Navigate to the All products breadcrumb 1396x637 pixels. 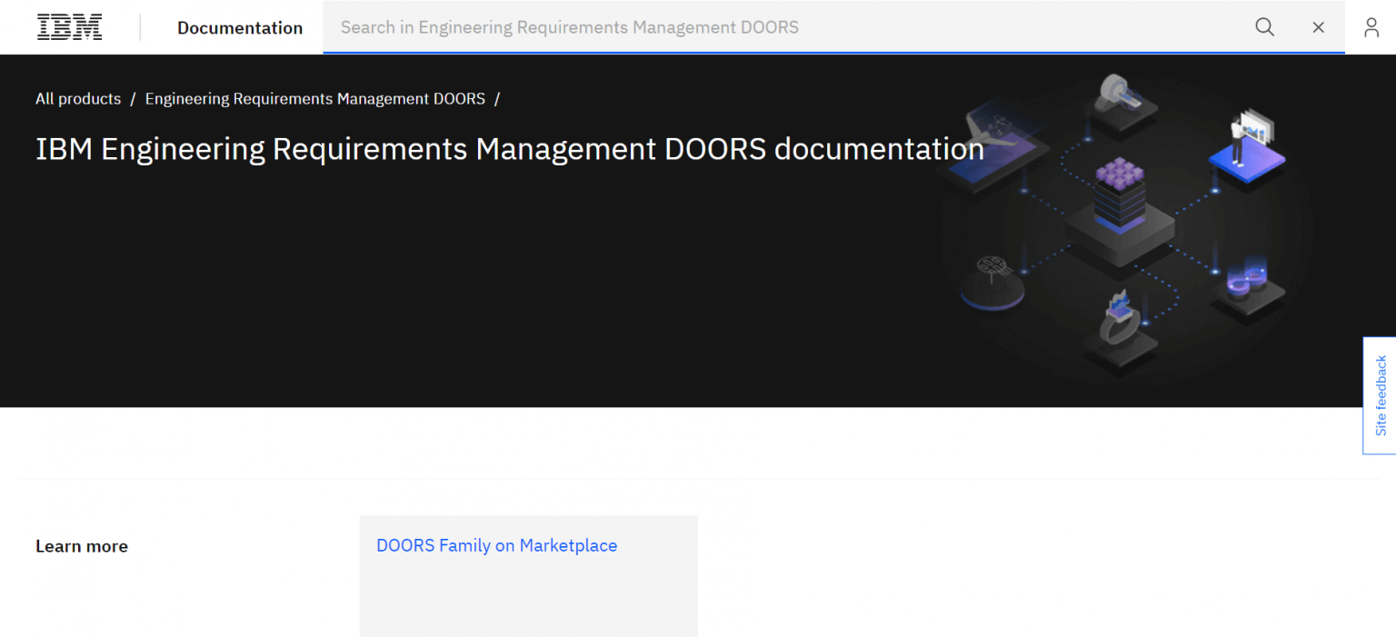pyautogui.click(x=78, y=98)
